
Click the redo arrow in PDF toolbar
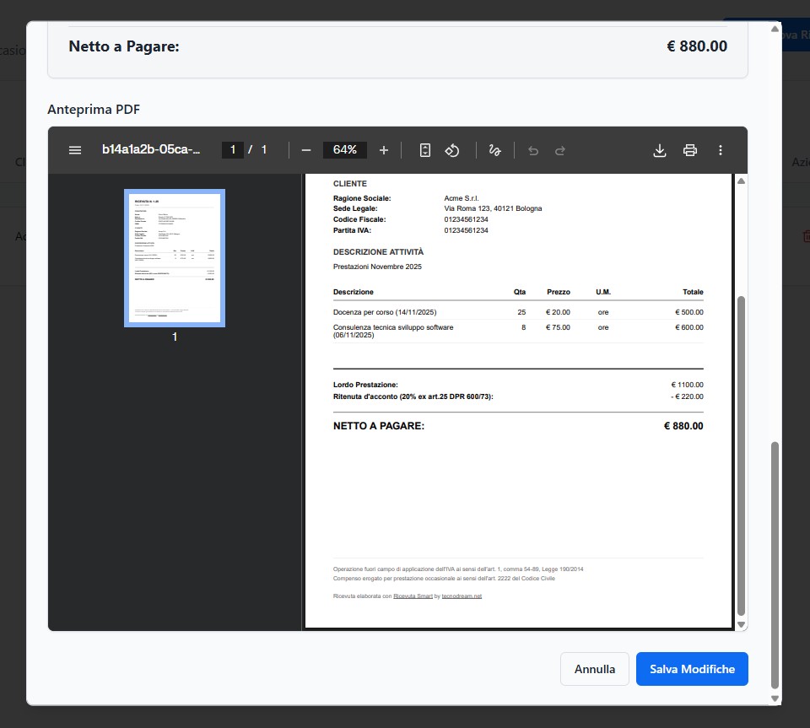coord(559,150)
